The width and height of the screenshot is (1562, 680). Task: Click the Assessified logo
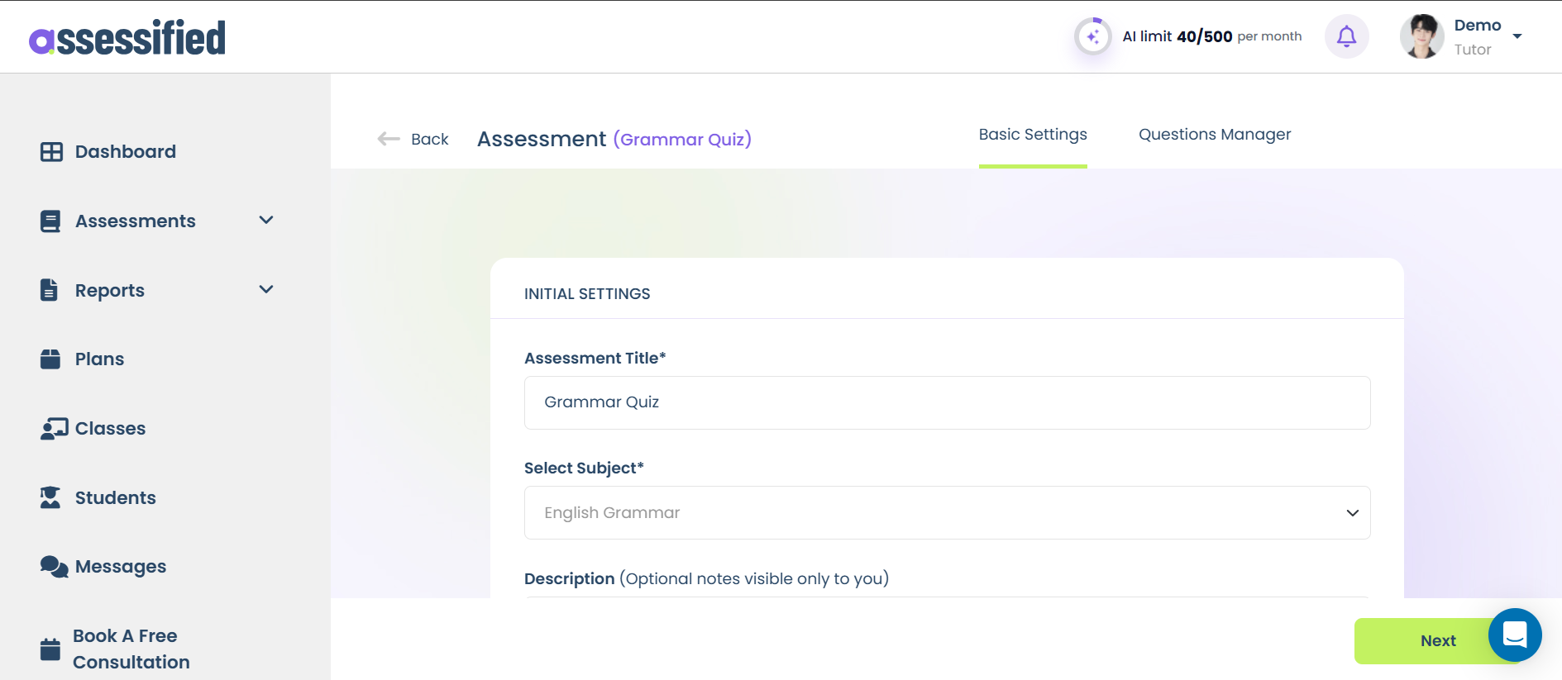pos(127,38)
